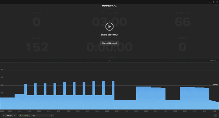
Task: Start the workout with the play icon
Action: click(109, 27)
